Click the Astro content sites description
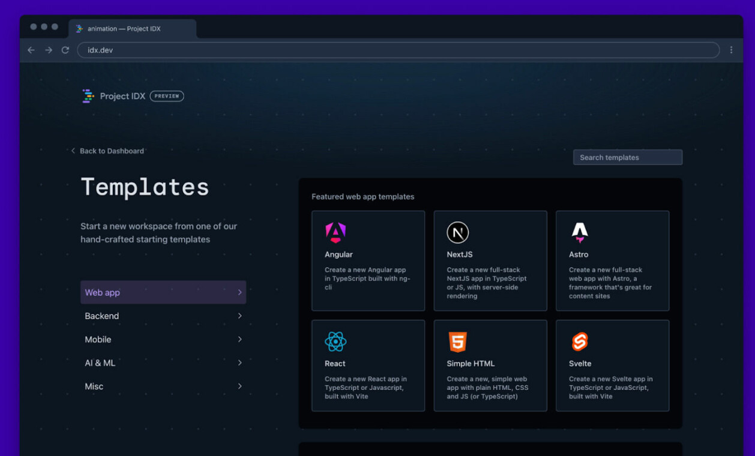Screen dimensions: 755x456 [x=610, y=283]
